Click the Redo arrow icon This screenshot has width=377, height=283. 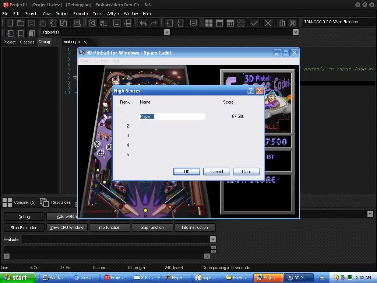point(154,23)
